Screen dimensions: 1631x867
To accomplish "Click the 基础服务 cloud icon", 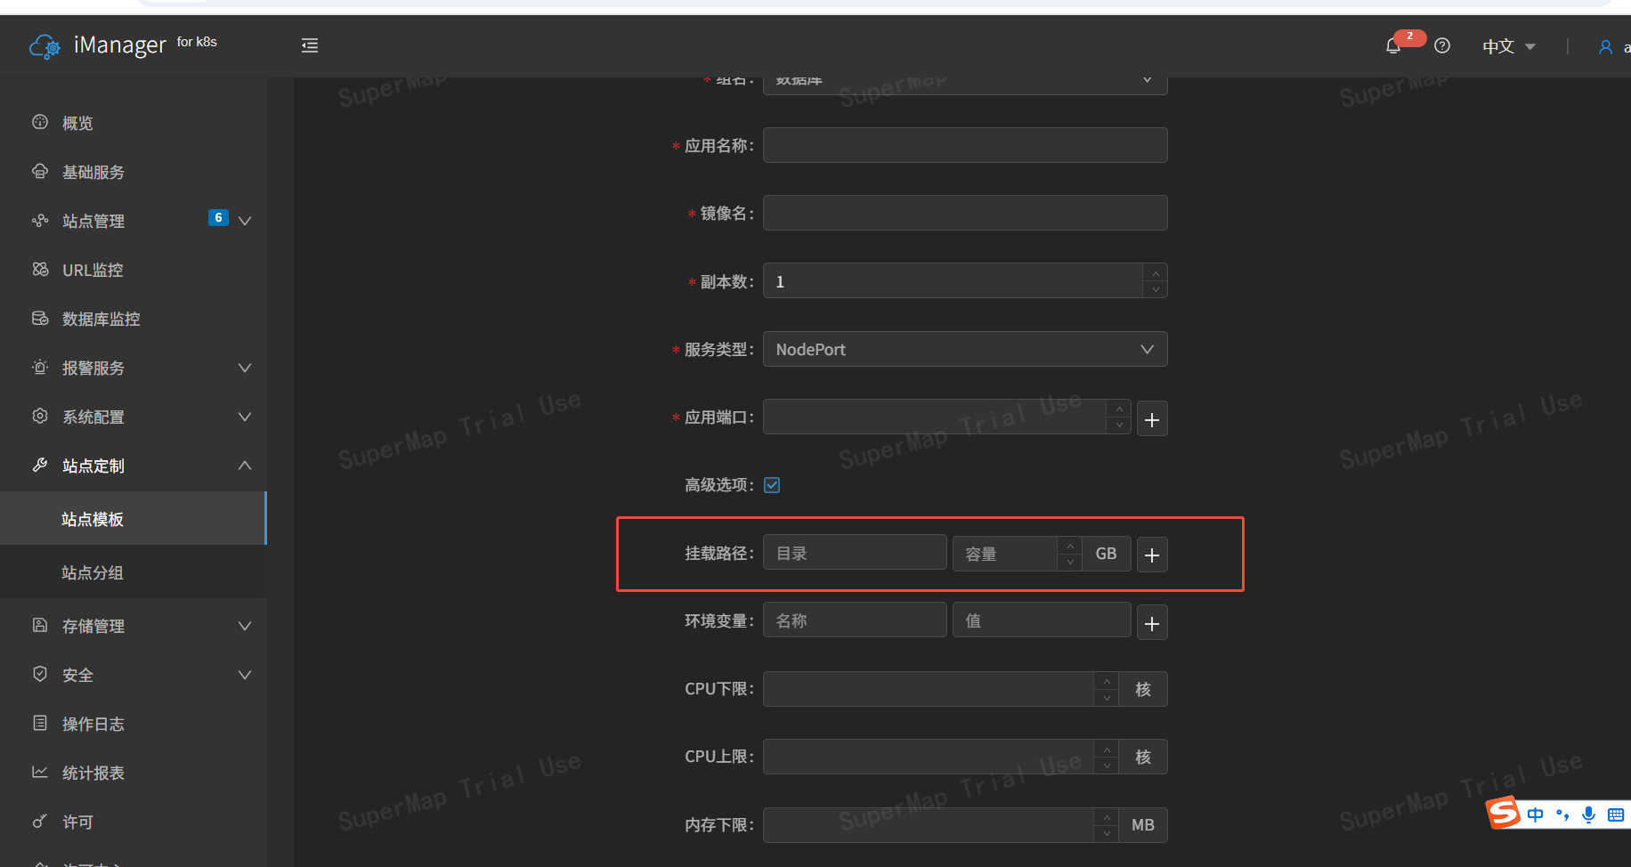I will [40, 171].
